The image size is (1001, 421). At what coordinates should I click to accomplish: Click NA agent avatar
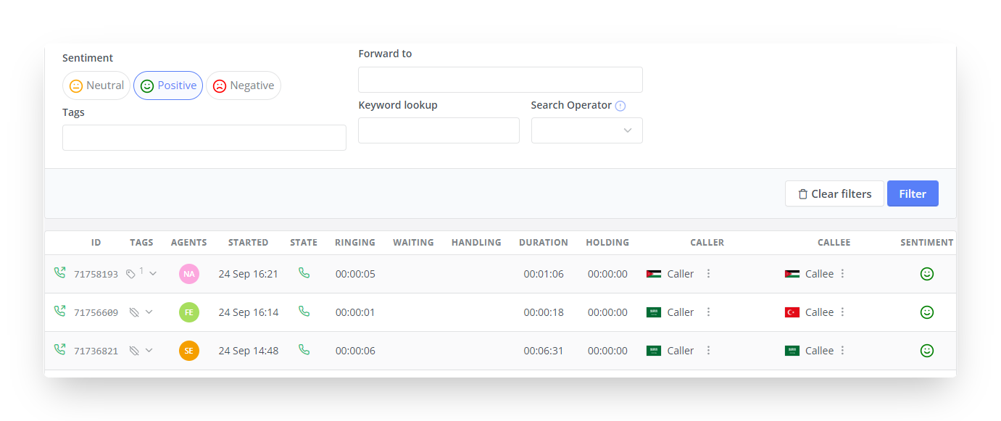(x=188, y=274)
